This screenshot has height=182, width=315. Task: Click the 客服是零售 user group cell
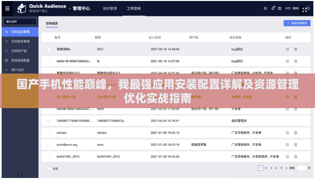pos(199,145)
